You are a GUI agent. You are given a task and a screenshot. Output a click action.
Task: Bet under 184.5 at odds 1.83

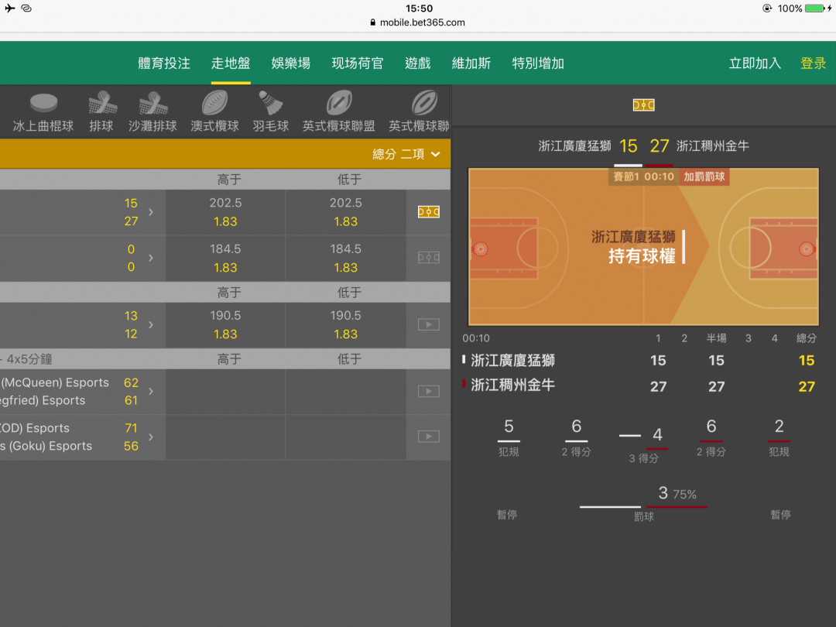pos(346,258)
